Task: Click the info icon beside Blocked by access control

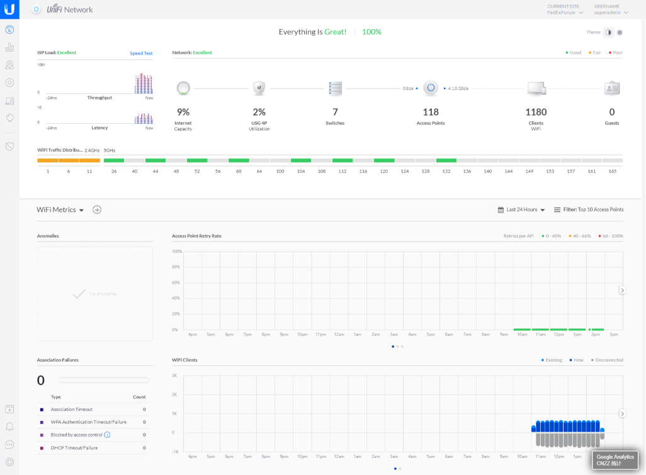Action: [107, 435]
